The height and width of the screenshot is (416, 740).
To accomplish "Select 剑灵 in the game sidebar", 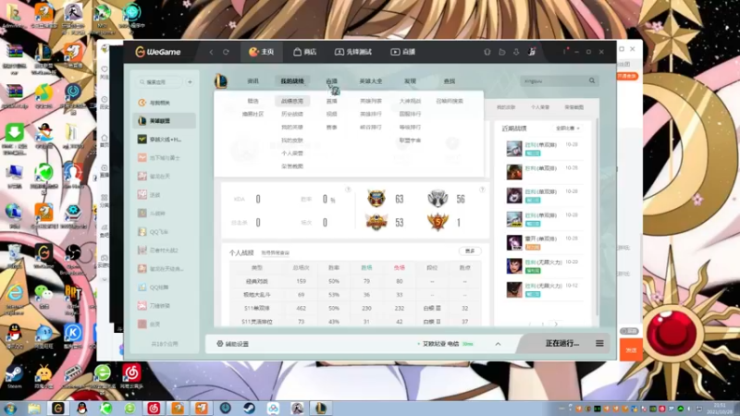I will coord(165,324).
